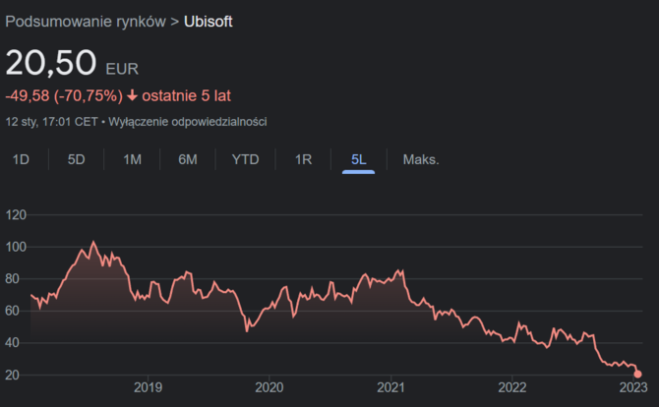This screenshot has height=407, width=659.
Task: Click the 2022 x-axis label
Action: (511, 387)
